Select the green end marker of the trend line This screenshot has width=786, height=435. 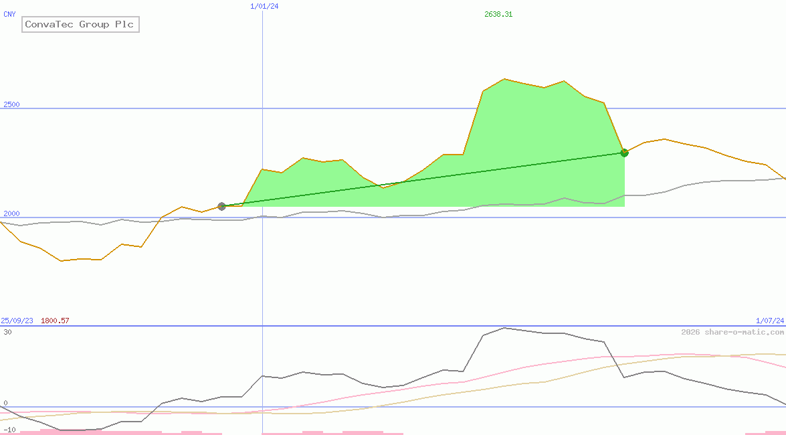[x=625, y=153]
